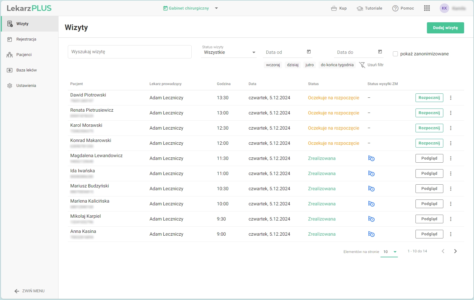
Task: Change Elementów na stronie page size
Action: pos(389,252)
